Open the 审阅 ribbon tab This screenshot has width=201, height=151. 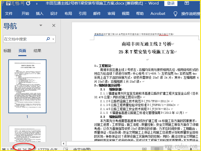click(x=111, y=14)
